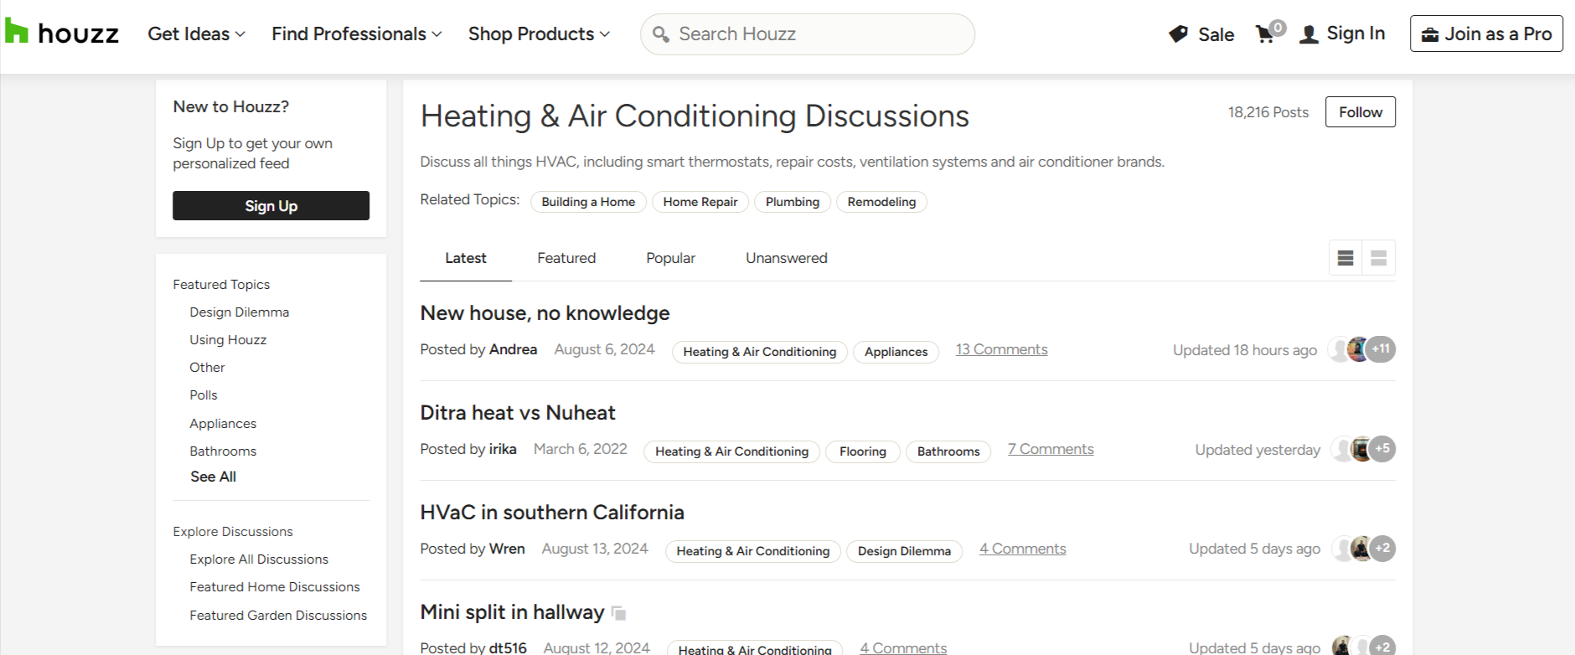
Task: Open Polls in Featured Topics
Action: tap(204, 395)
